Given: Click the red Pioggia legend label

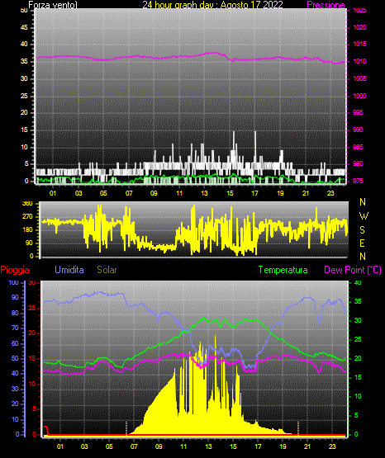Looking at the screenshot, I should coord(15,270).
